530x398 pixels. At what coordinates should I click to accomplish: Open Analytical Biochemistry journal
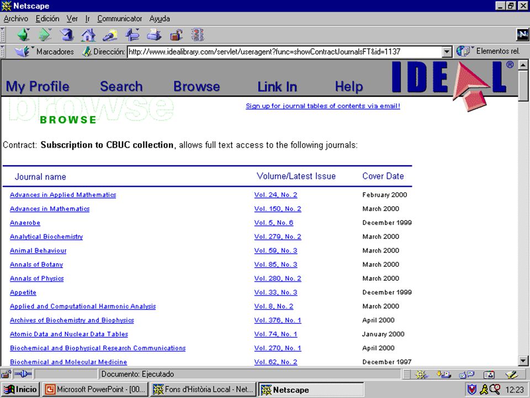pos(46,237)
